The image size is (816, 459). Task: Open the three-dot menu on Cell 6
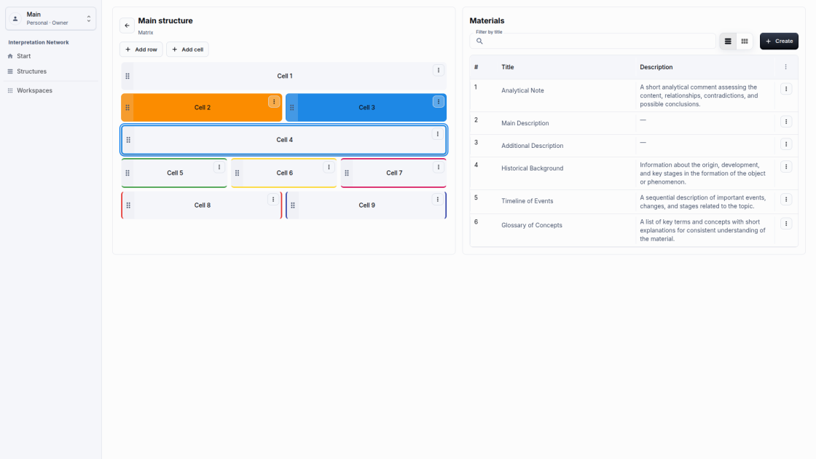coord(329,167)
